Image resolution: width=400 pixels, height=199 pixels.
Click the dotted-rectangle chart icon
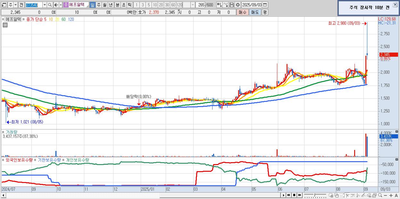(x=342, y=195)
